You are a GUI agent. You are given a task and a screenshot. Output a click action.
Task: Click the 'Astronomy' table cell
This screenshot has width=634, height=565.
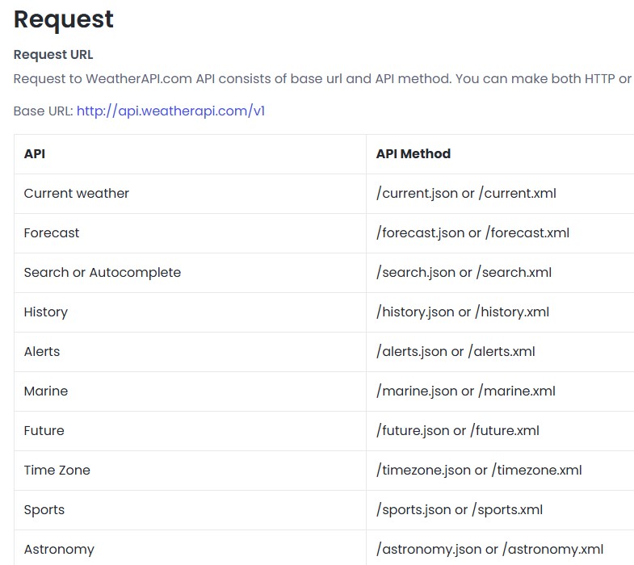pyautogui.click(x=190, y=547)
